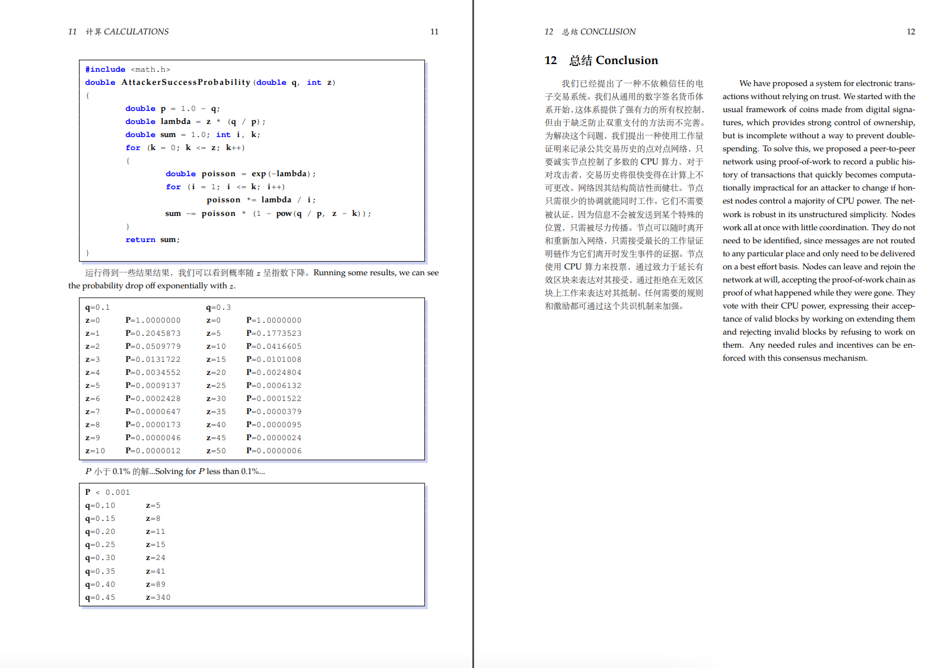Click the result 'z=340'
The image size is (947, 668).
[158, 597]
